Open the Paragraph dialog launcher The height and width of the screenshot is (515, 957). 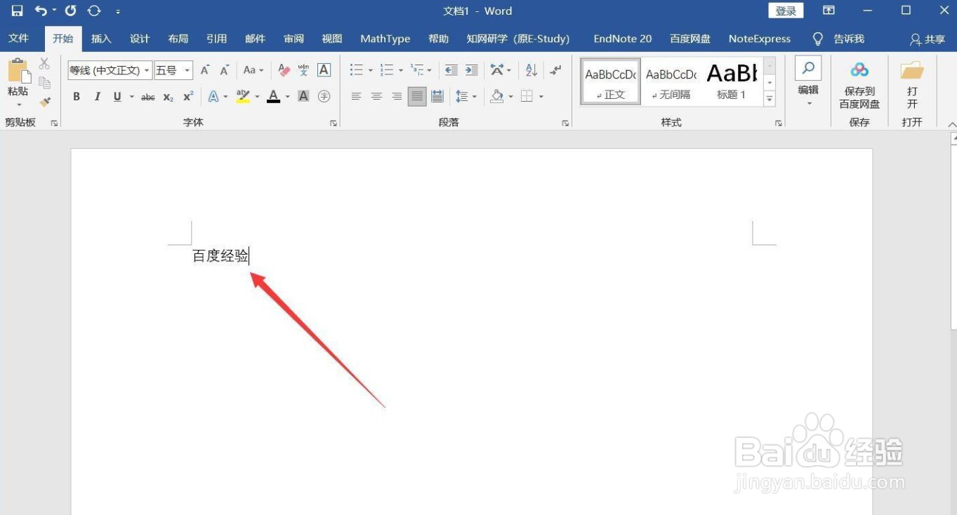(x=565, y=123)
